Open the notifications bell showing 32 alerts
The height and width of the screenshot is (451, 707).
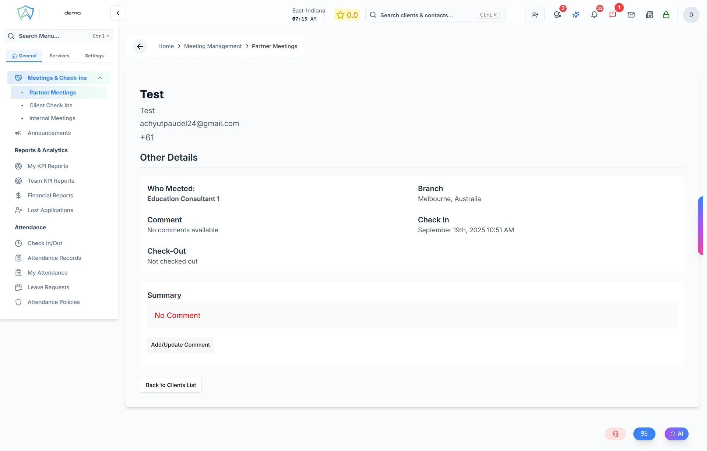click(594, 15)
